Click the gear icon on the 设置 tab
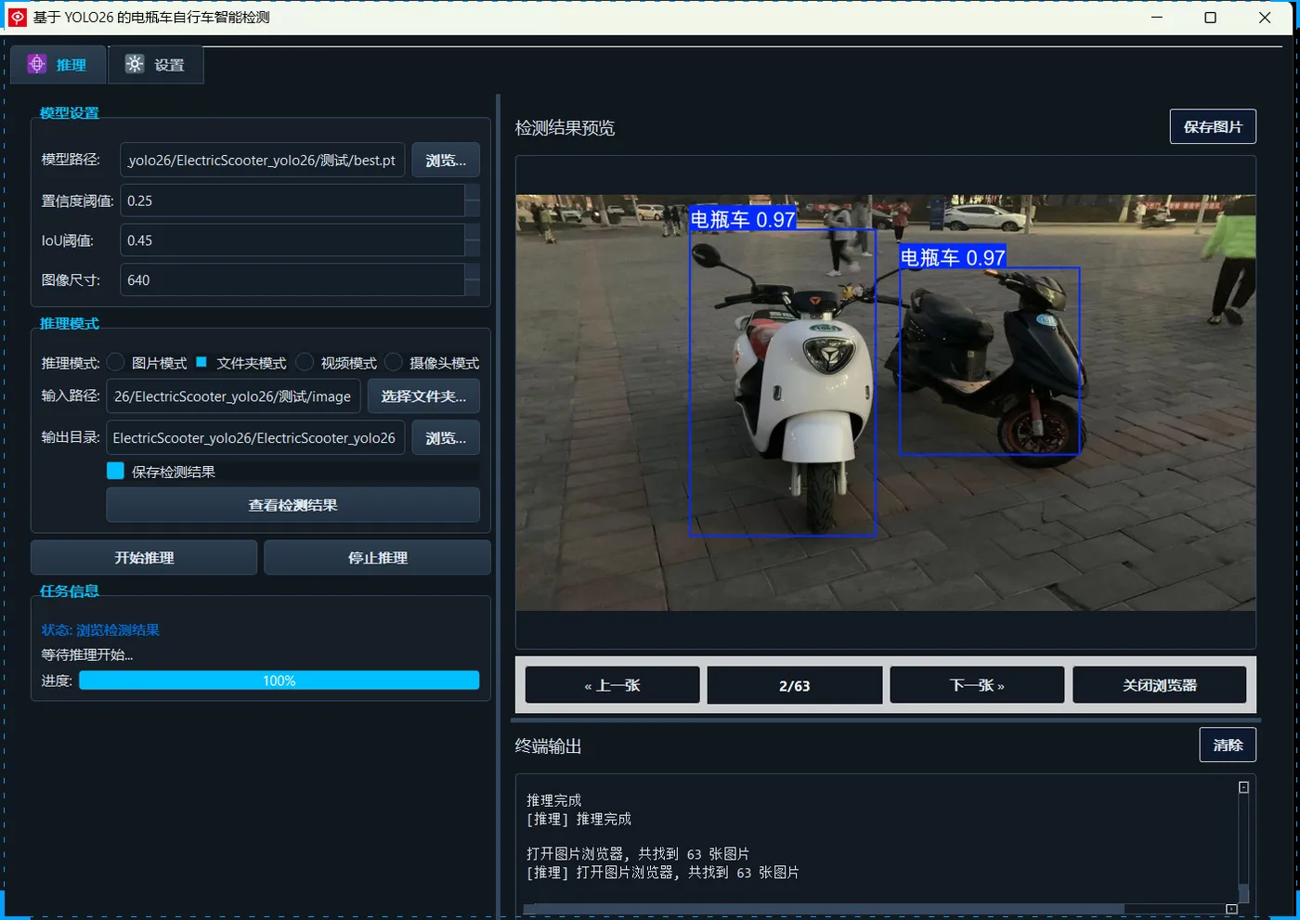1300x920 pixels. [x=135, y=64]
